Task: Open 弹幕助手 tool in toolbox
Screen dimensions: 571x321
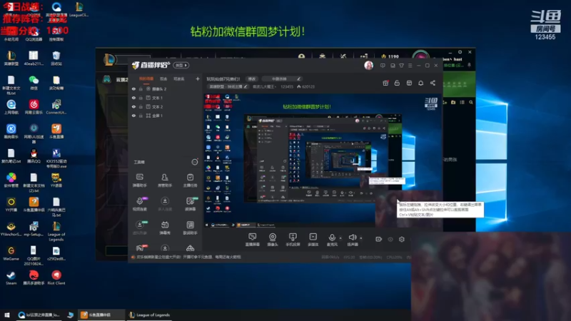Action: 139,180
